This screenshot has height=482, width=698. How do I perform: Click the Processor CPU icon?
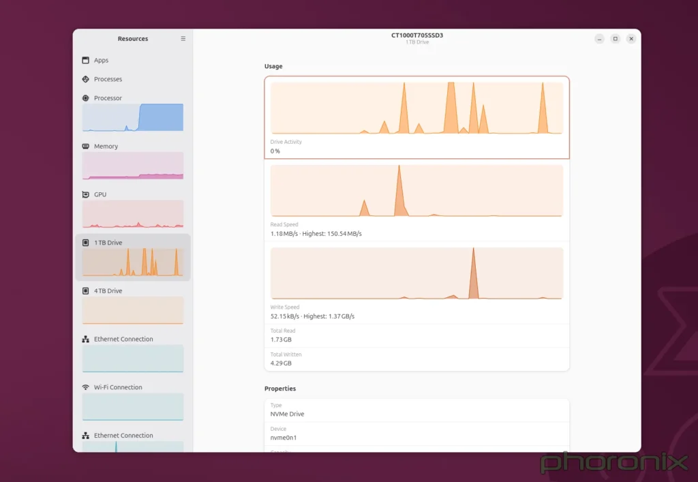(x=85, y=97)
